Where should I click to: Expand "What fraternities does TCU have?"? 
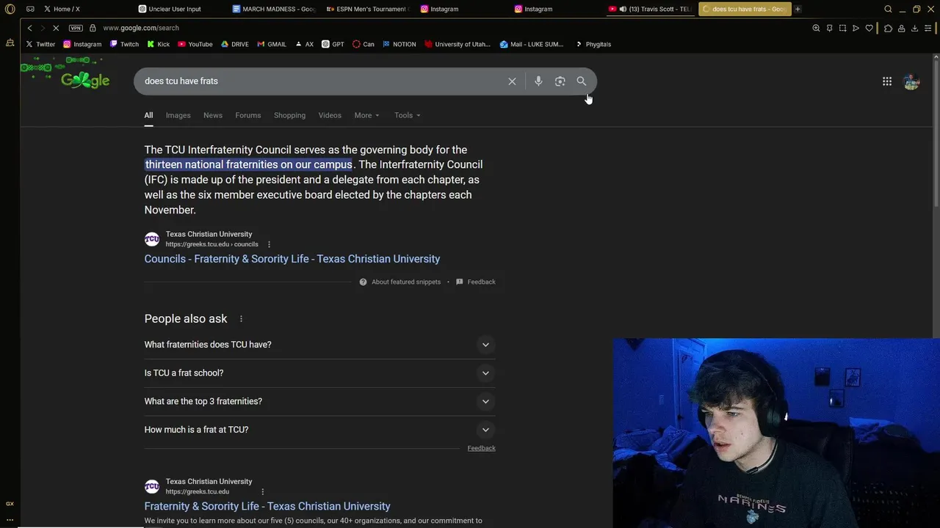point(319,345)
